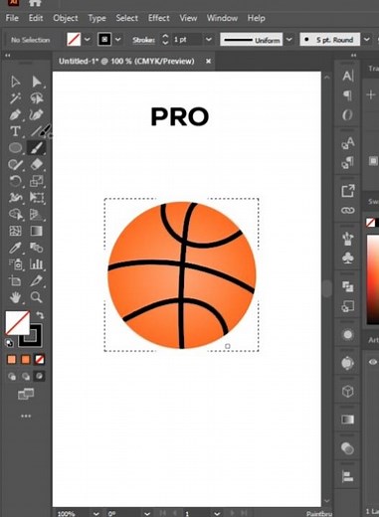
Task: Pick the Mesh tool
Action: pyautogui.click(x=15, y=231)
